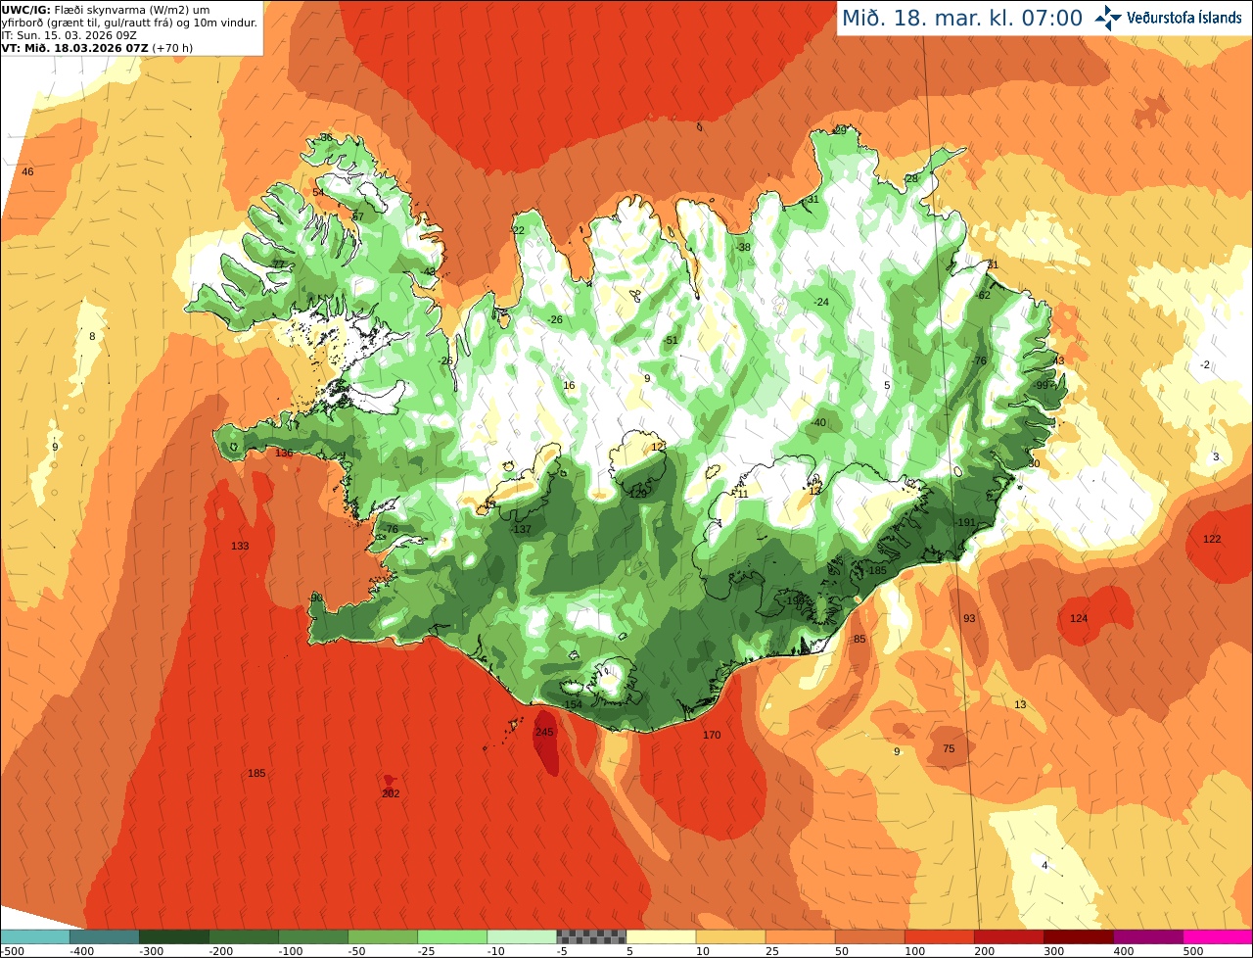Click the 136 flux value on the map
The image size is (1253, 958).
(x=284, y=454)
